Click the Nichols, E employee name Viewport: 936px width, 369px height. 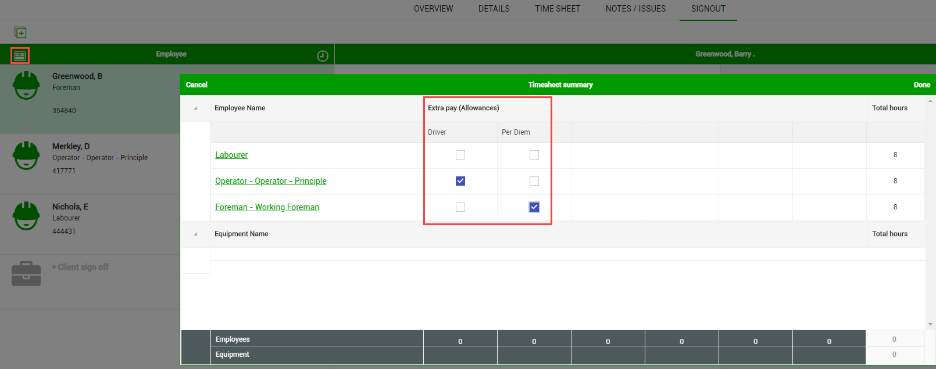click(70, 207)
